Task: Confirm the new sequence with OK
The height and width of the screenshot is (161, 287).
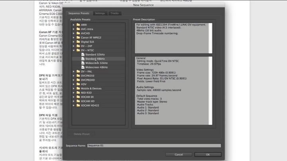Action: [x=208, y=155]
